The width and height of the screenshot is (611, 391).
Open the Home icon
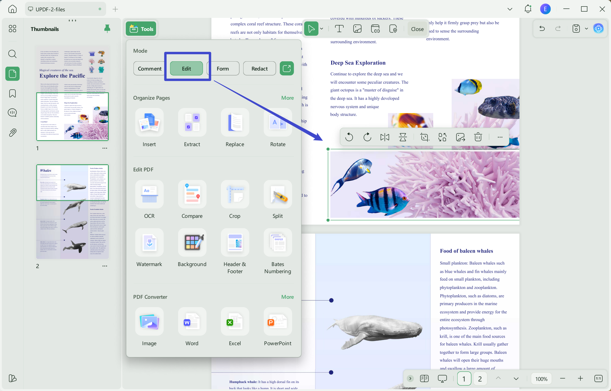pyautogui.click(x=12, y=9)
